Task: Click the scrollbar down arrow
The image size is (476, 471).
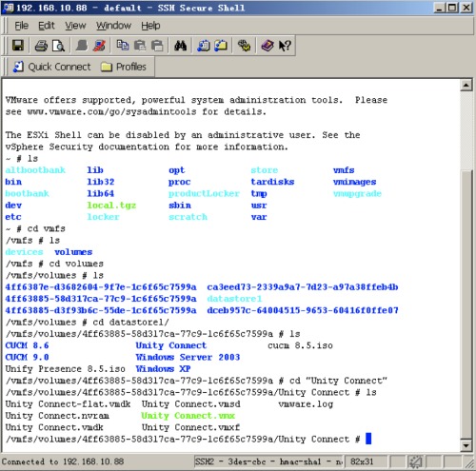Action: tap(466, 445)
